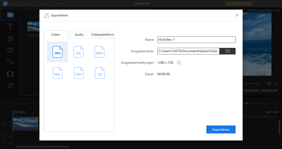
Task: Select the MP4 format icon
Action: click(x=58, y=52)
